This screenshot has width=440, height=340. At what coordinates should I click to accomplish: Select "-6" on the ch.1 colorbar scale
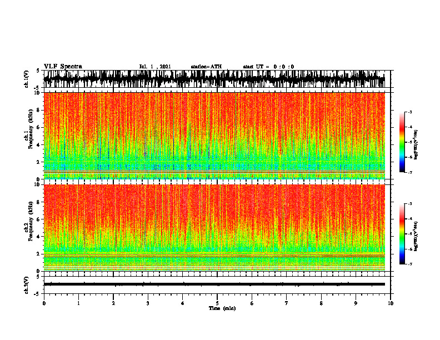(410, 157)
